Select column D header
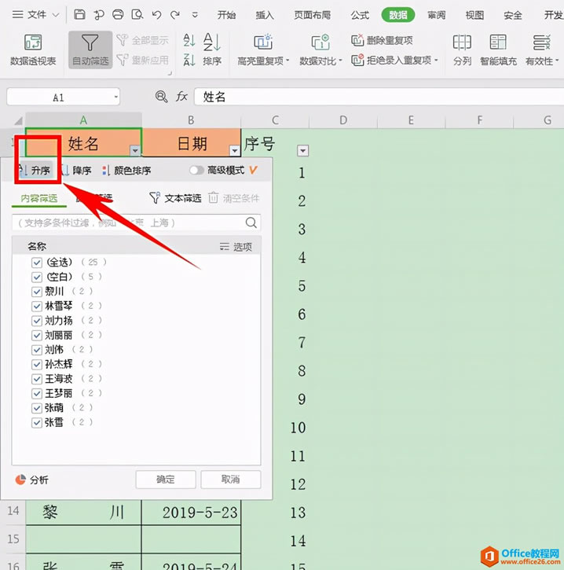The width and height of the screenshot is (564, 570). 343,120
